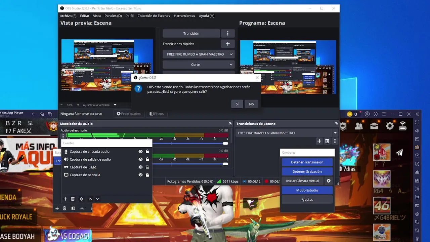Click Detener Transmisión

(x=307, y=162)
